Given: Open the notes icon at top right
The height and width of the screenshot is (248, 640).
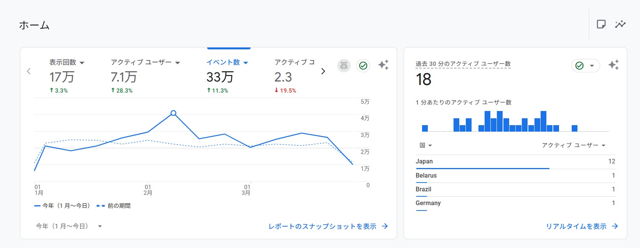Looking at the screenshot, I should [x=601, y=24].
